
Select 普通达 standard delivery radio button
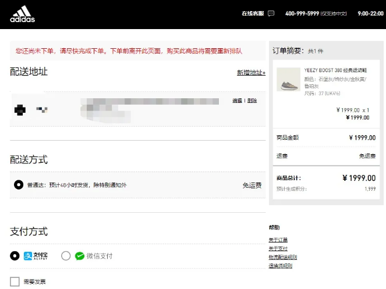click(19, 185)
